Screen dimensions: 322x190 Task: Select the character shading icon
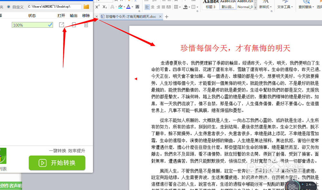[x=137, y=6]
